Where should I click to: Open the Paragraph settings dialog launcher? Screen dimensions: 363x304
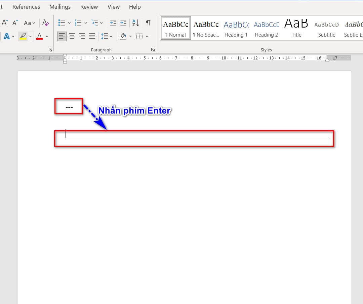(x=153, y=50)
